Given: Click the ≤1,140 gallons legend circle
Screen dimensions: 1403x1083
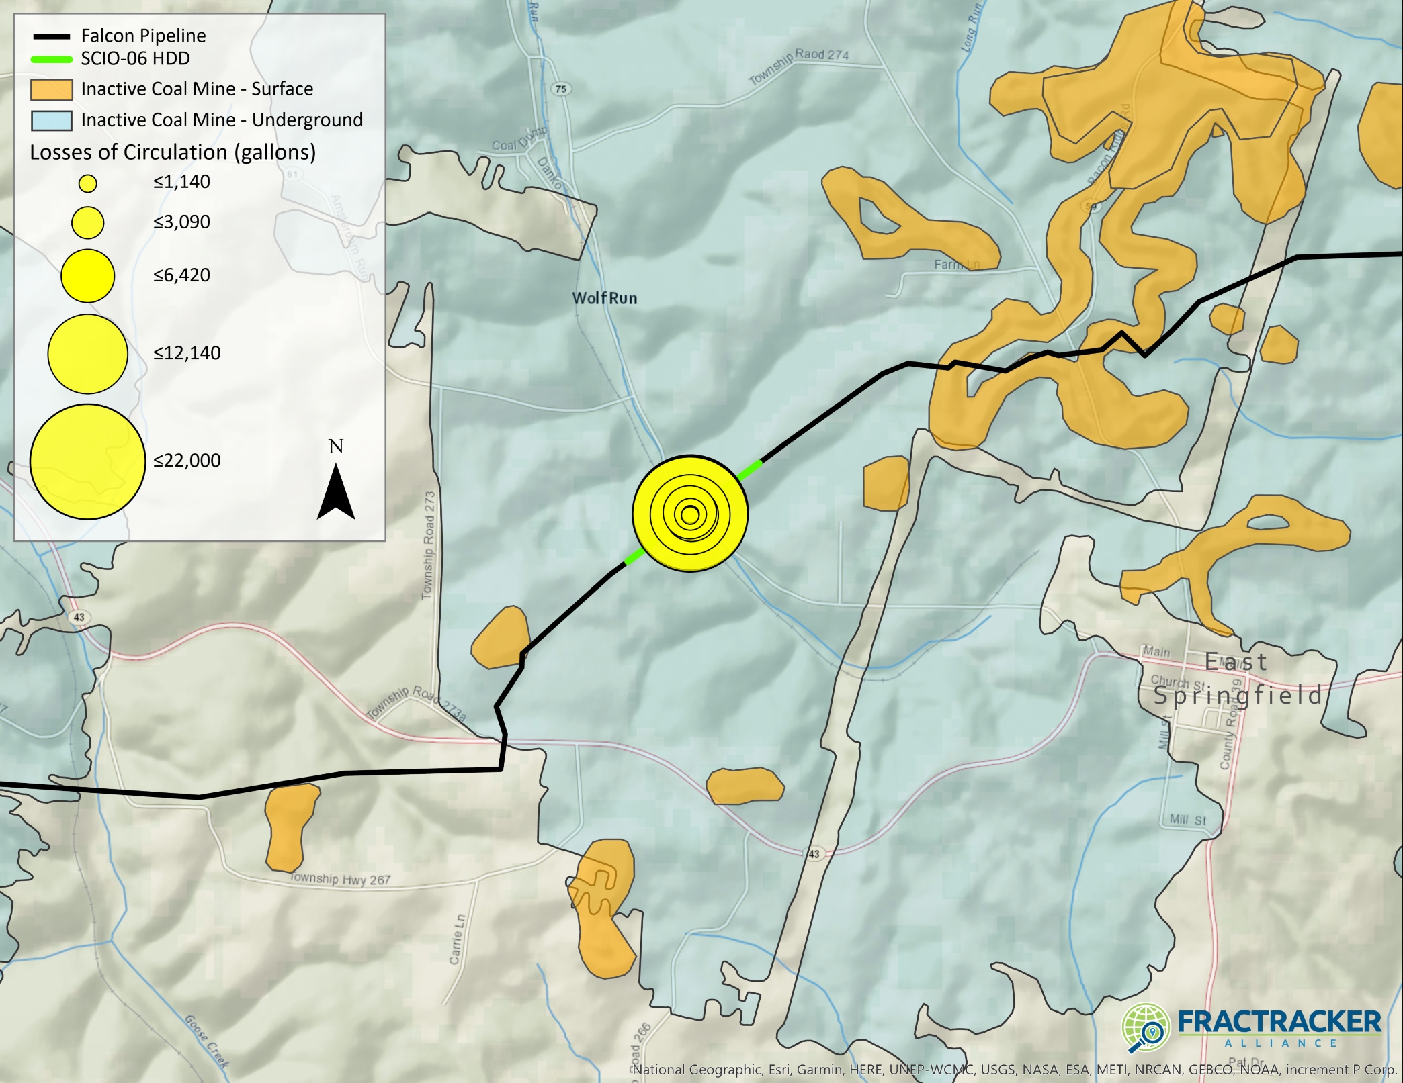Looking at the screenshot, I should pos(88,183).
